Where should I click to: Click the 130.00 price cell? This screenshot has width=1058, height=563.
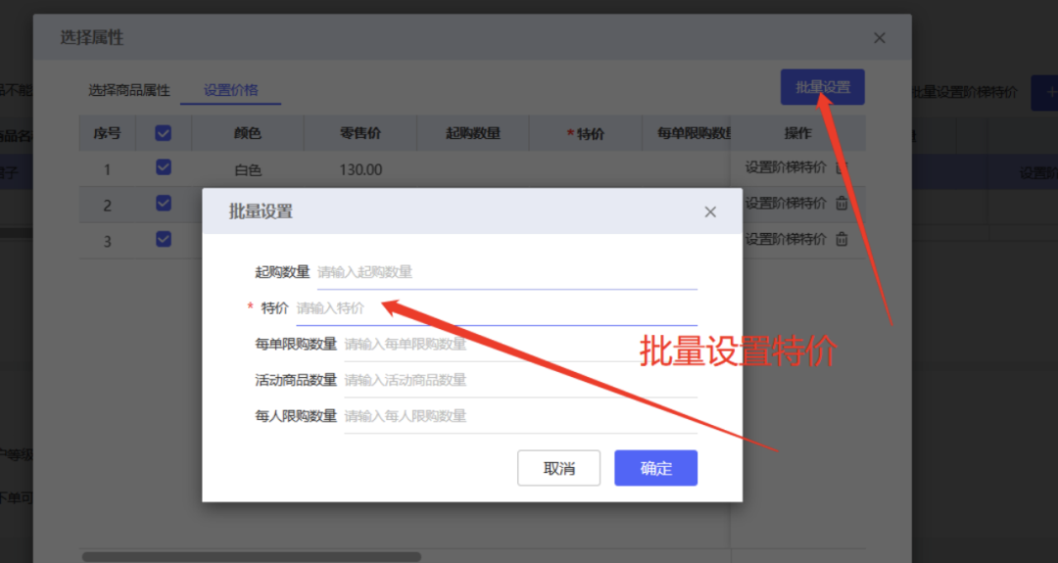(x=361, y=170)
